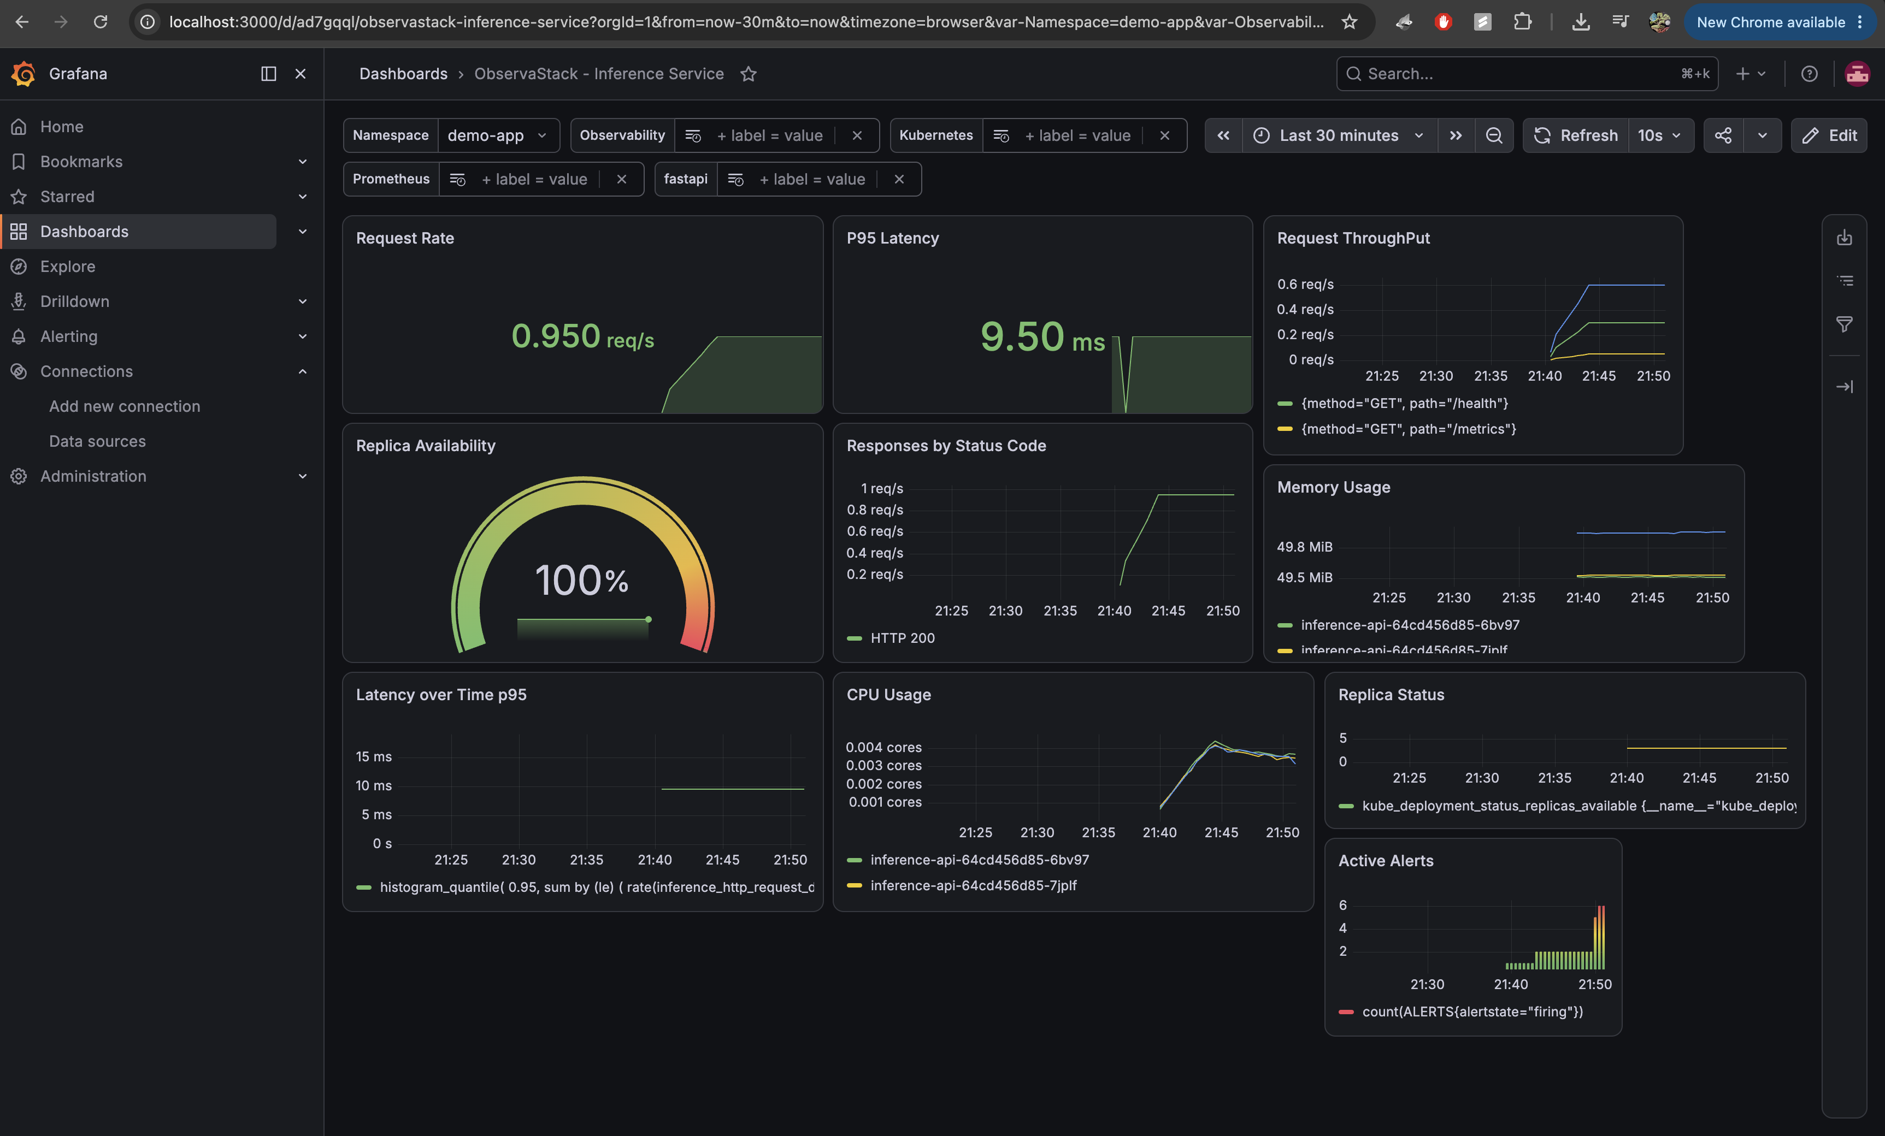Close the Grafana navigation menu
The height and width of the screenshot is (1136, 1885).
(301, 74)
